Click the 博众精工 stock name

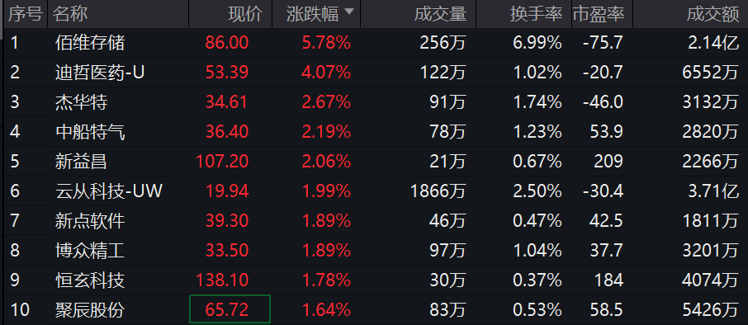point(90,250)
